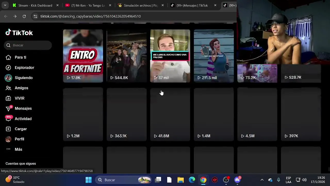
Task: Switch to the Mr Ken YouTube tab
Action: [x=88, y=5]
